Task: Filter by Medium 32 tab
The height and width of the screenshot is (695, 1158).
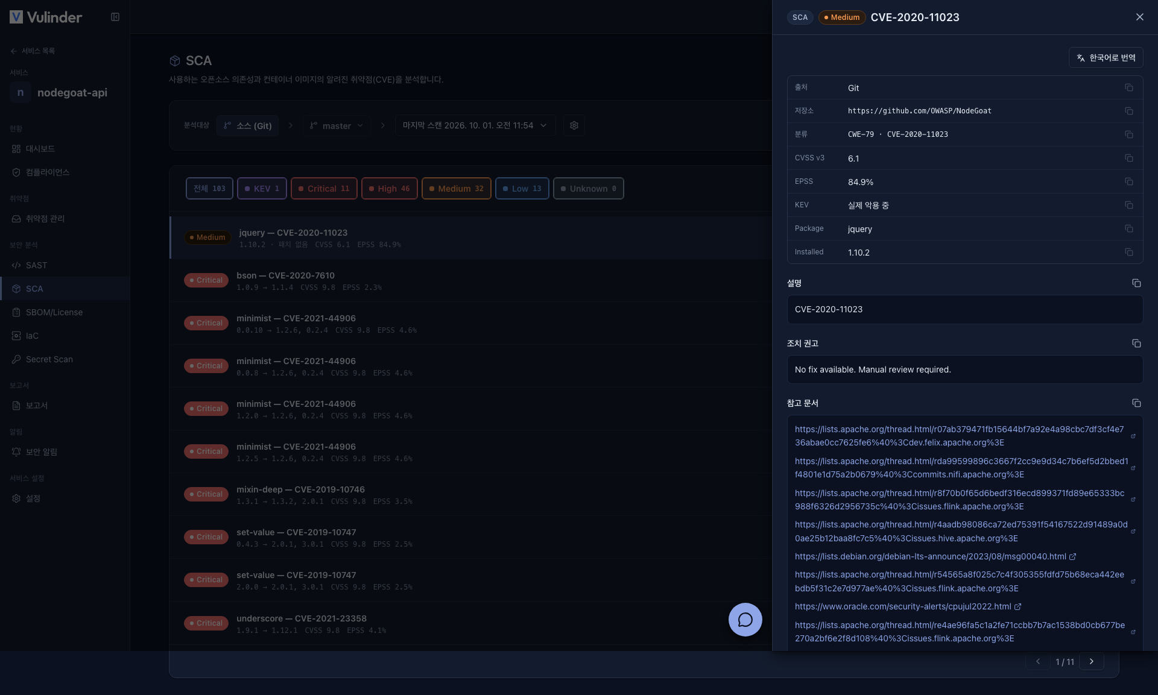Action: [x=456, y=189]
